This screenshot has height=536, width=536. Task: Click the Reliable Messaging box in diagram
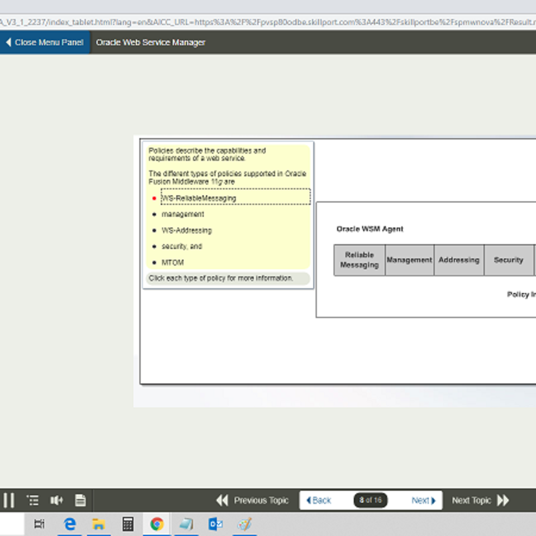tap(360, 260)
